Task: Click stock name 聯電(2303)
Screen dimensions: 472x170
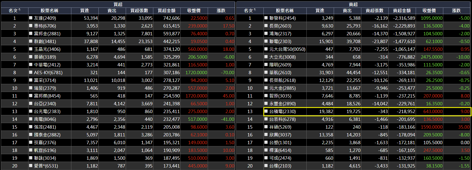Action: point(280,41)
